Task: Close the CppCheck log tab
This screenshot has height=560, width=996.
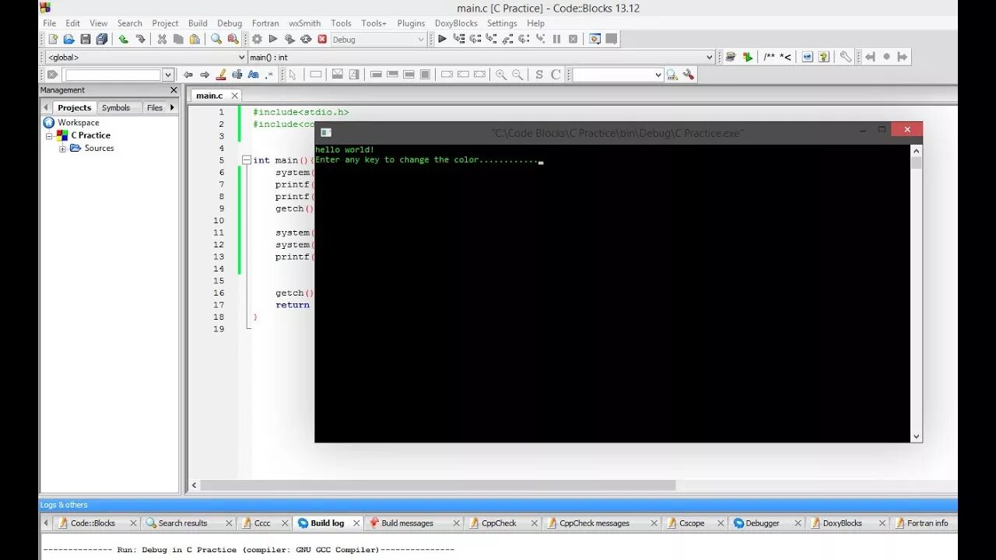Action: click(536, 523)
